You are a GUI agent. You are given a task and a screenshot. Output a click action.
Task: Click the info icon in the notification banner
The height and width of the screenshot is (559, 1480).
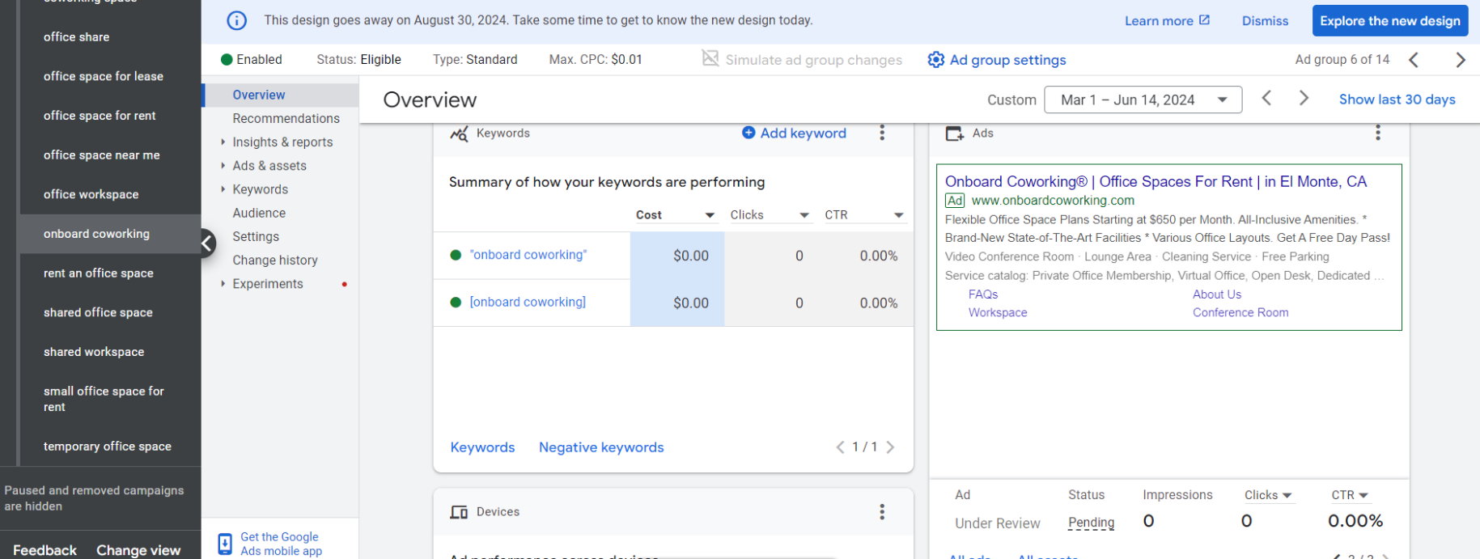click(236, 21)
